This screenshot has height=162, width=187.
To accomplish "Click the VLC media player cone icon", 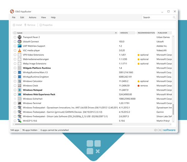I will coord(19,50).
